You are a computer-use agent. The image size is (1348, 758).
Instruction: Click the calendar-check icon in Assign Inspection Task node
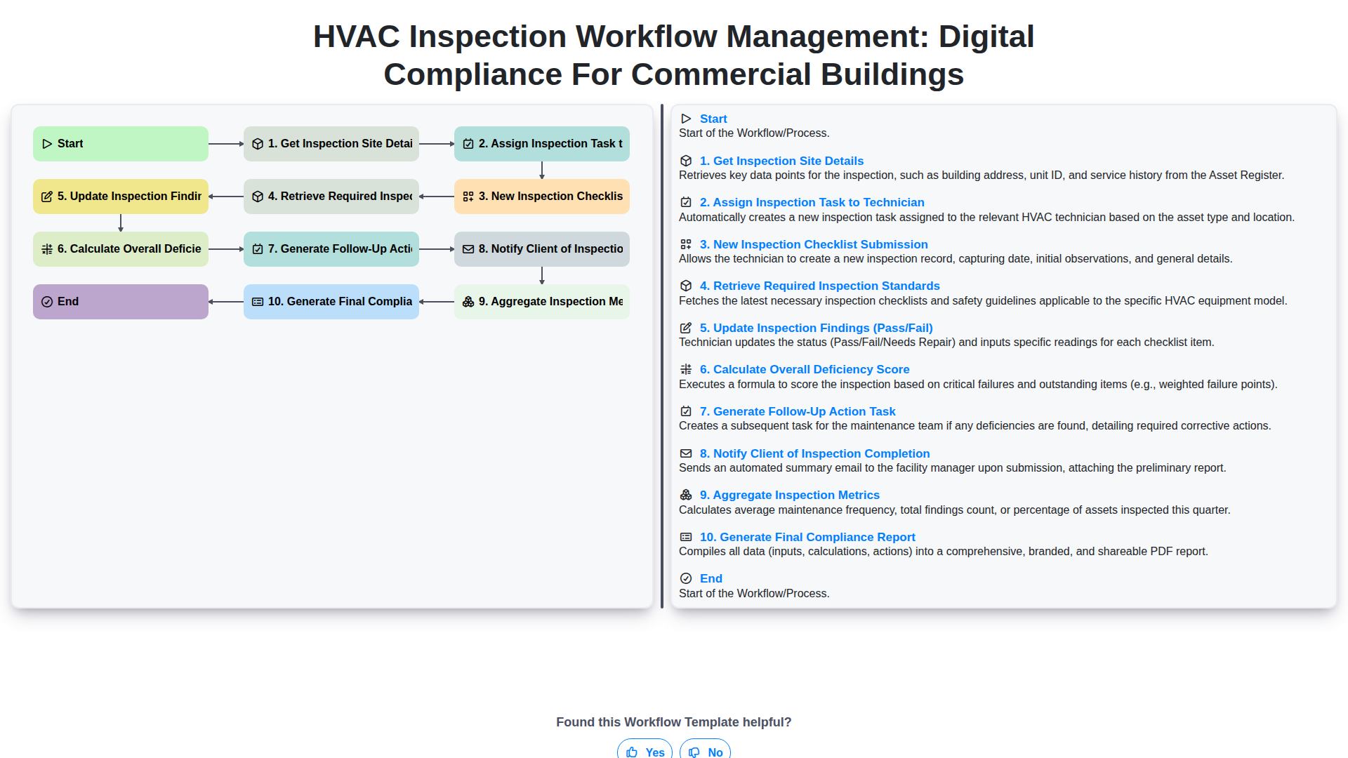[468, 144]
